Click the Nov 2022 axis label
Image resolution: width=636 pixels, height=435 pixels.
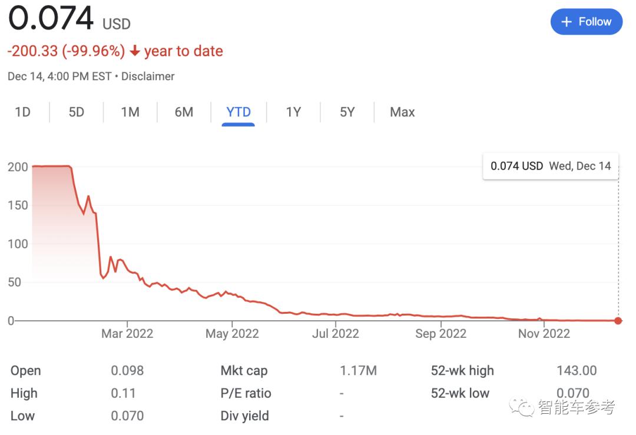(544, 334)
